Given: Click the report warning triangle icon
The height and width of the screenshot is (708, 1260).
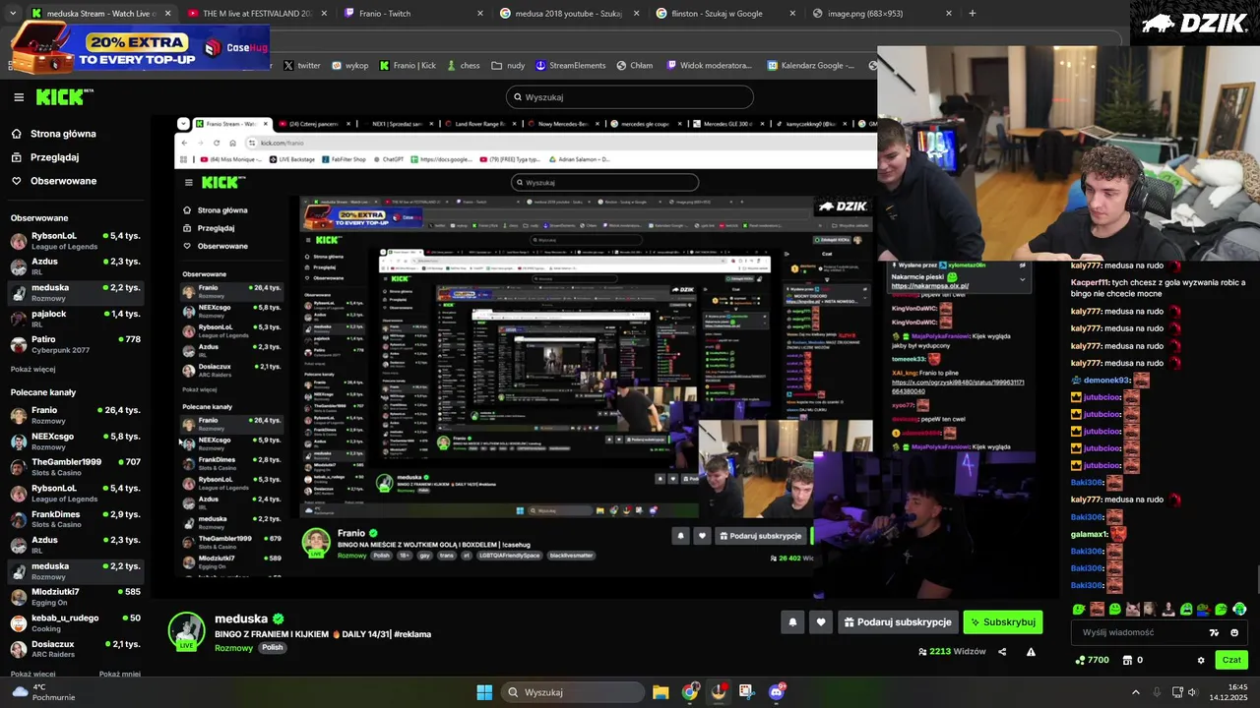Looking at the screenshot, I should (x=1031, y=652).
